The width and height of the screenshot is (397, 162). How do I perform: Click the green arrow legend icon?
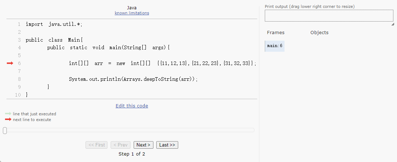click(x=8, y=114)
